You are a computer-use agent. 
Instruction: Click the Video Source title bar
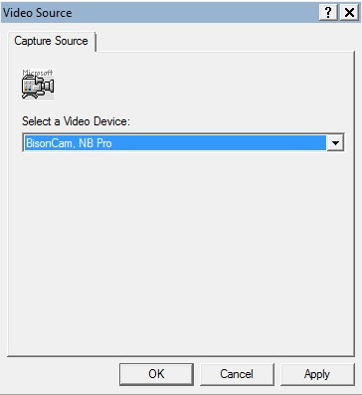159,13
